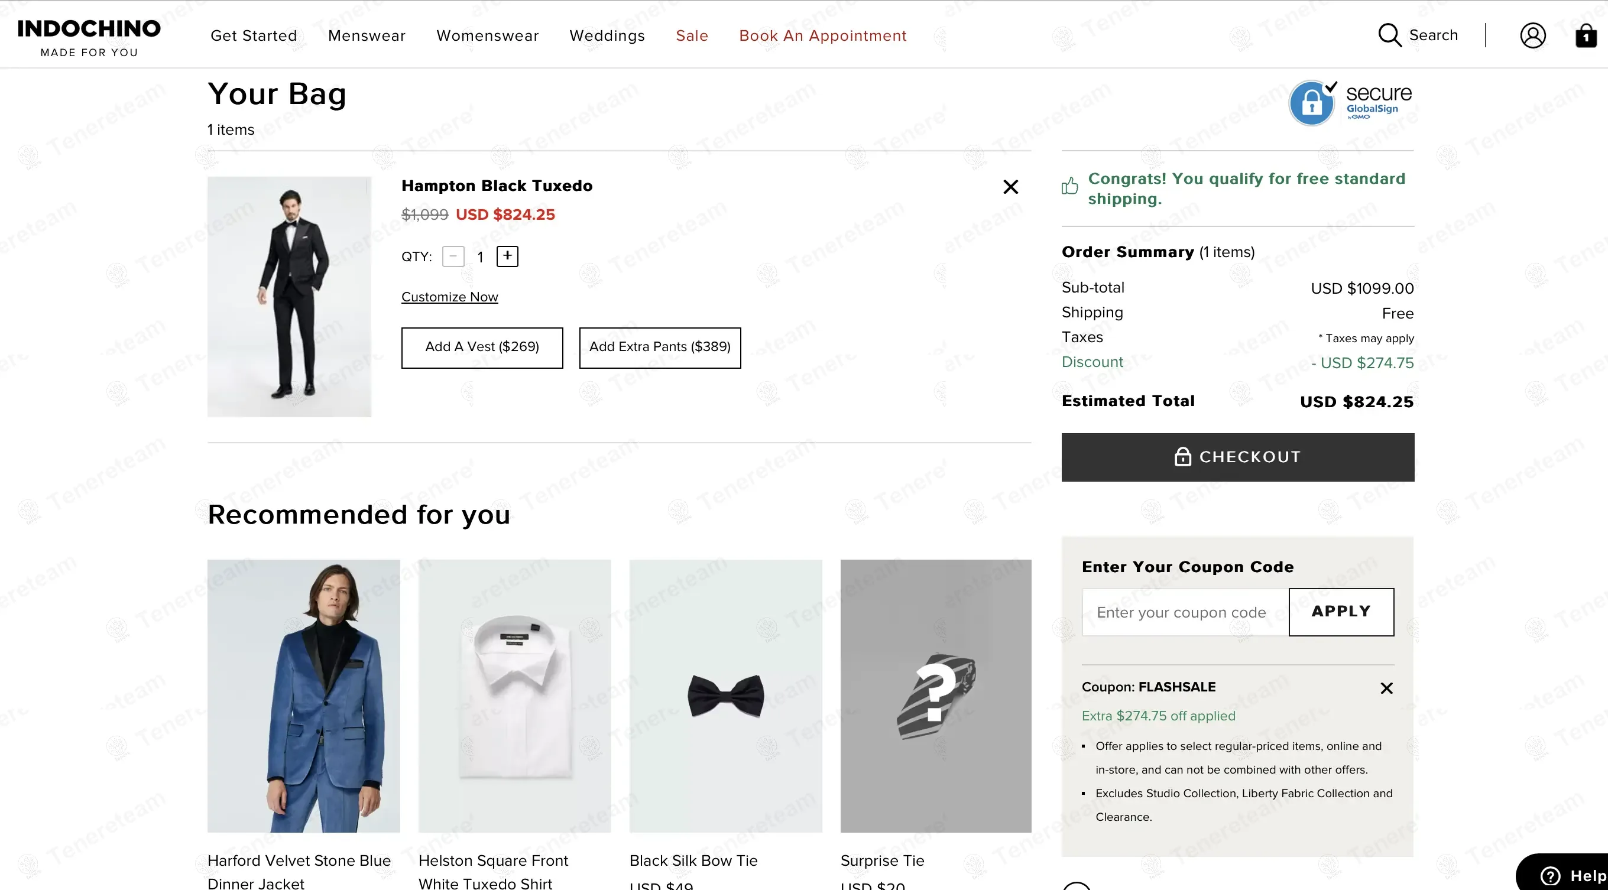Remove Hampton Black Tuxedo from bag
Viewport: 1608px width, 890px height.
(1011, 187)
